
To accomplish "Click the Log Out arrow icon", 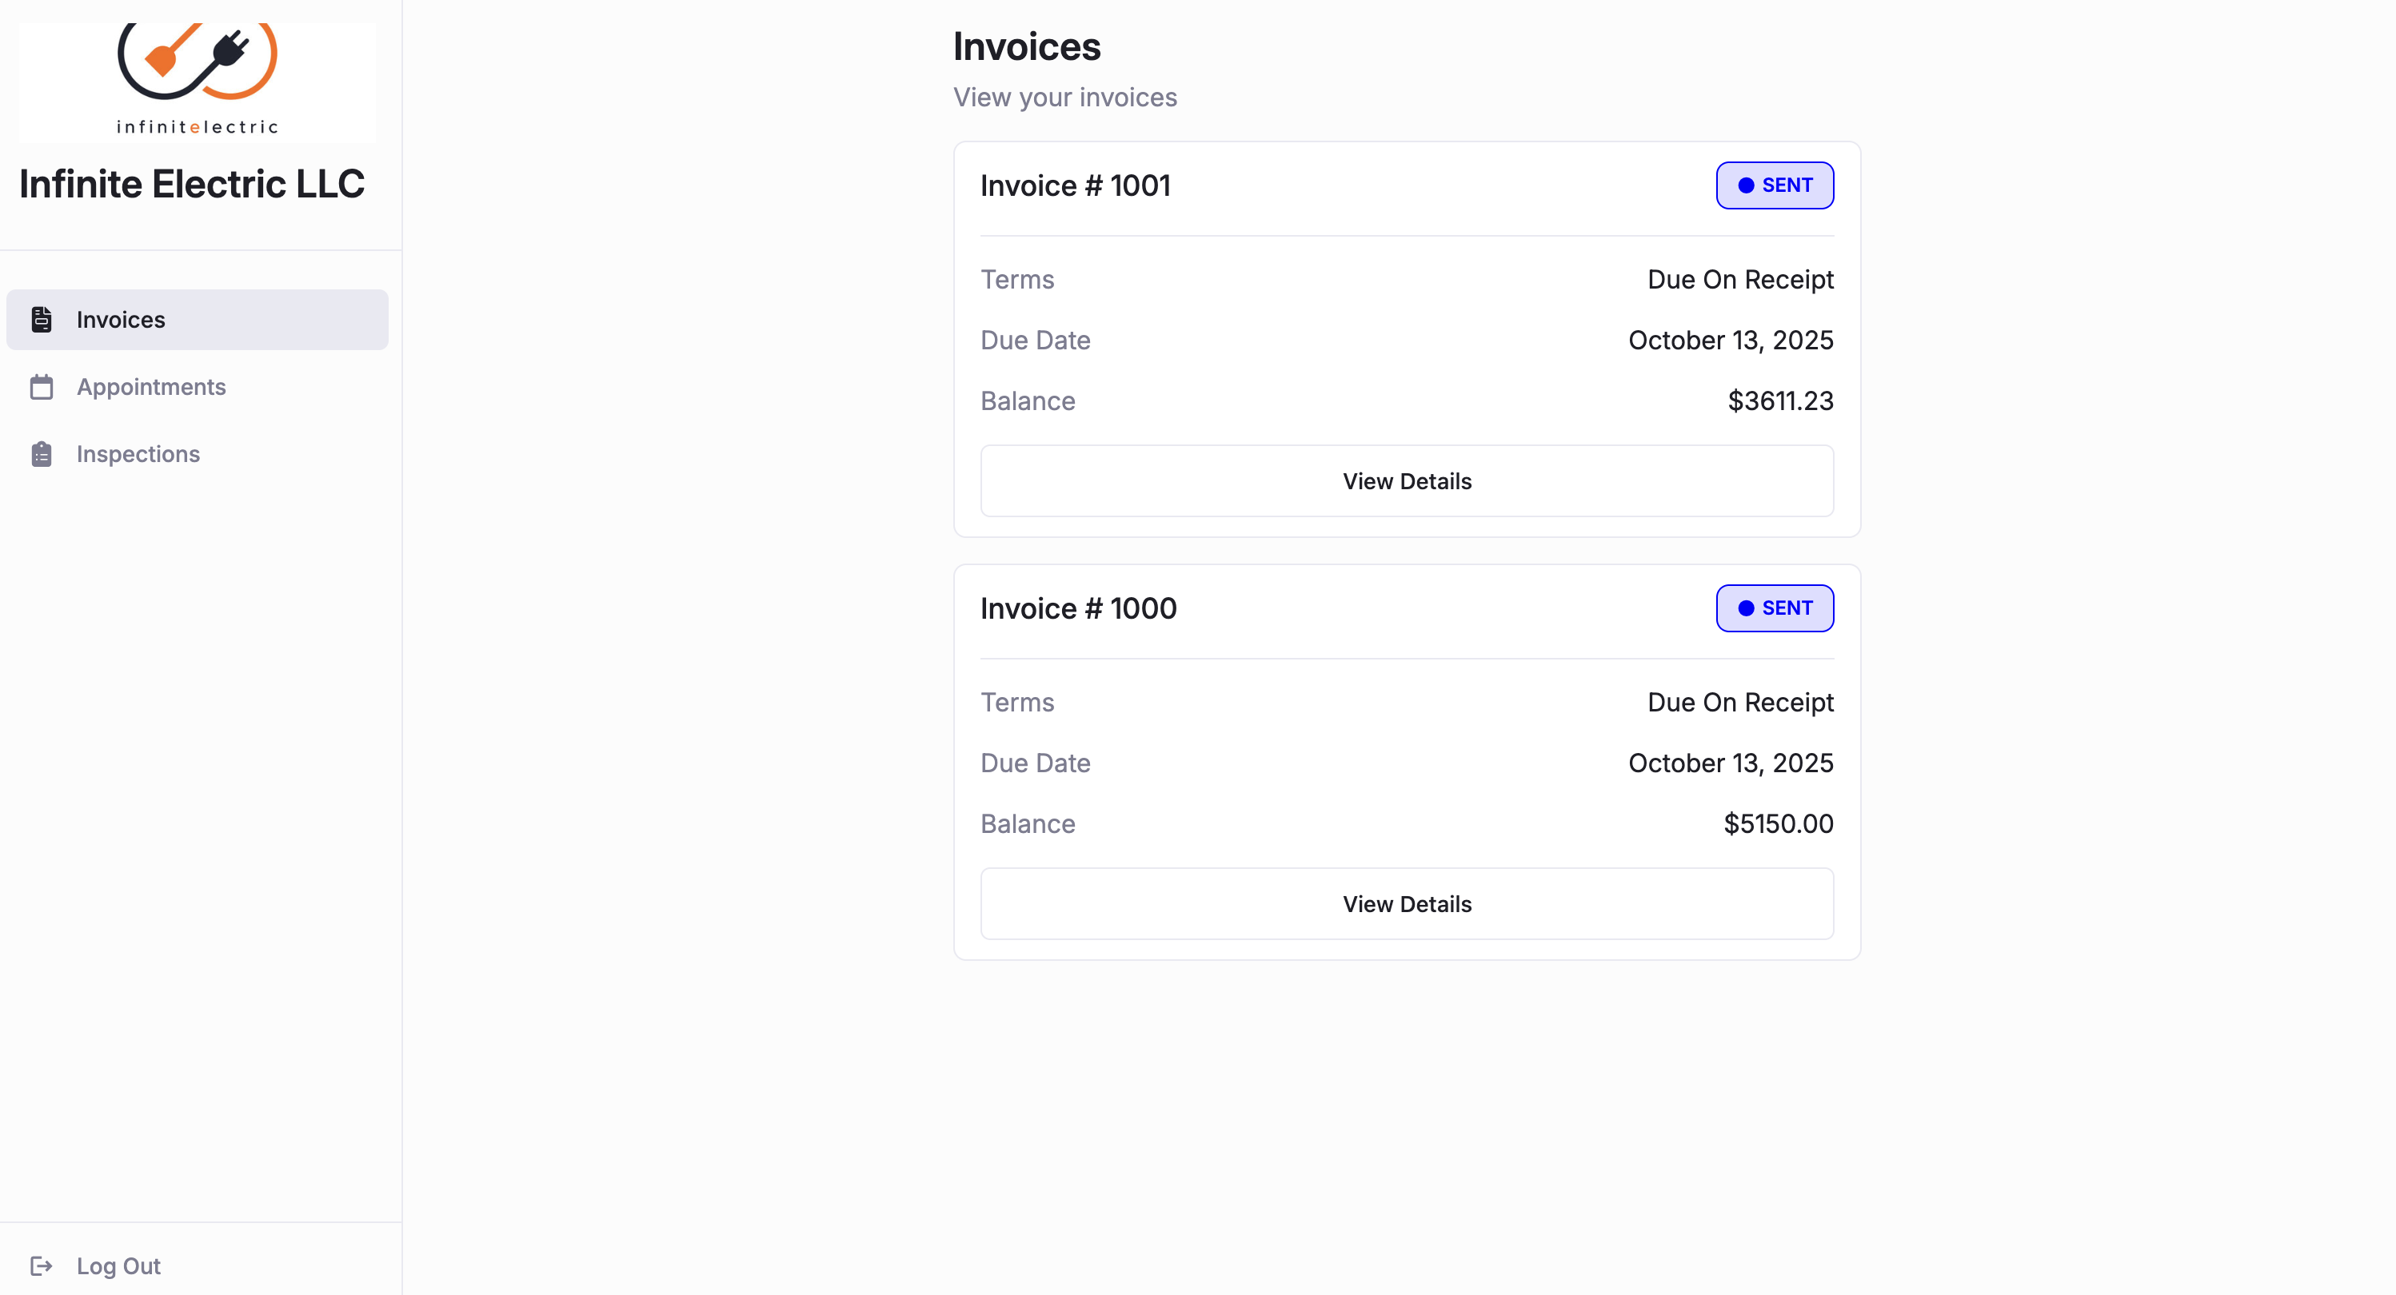I will (42, 1265).
